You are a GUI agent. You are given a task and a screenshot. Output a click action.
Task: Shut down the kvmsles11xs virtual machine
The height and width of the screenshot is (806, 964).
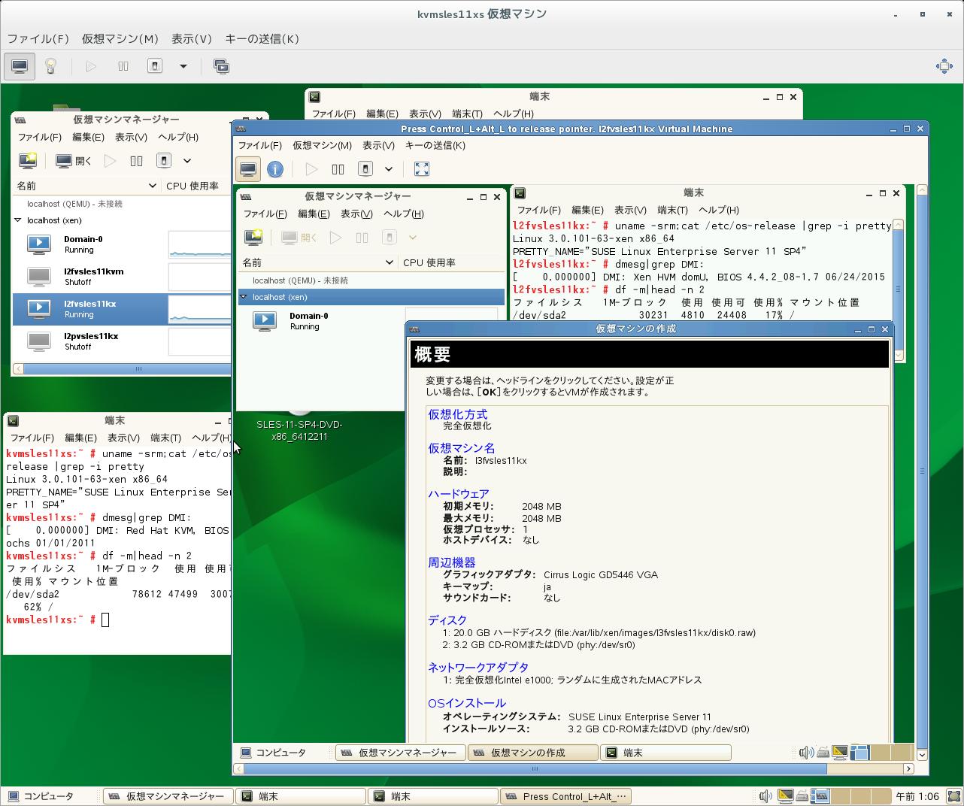[x=155, y=66]
